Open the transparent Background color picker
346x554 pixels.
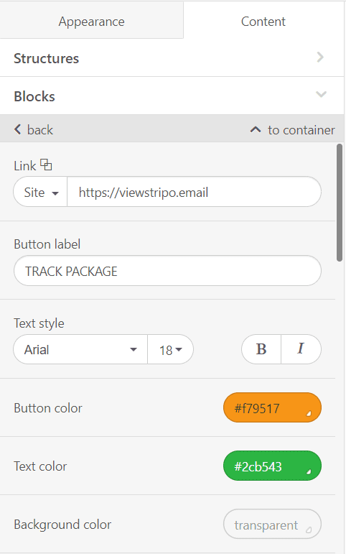pos(272,525)
